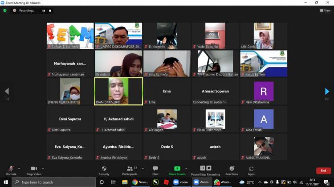Open the red app icon on taskbar
The width and height of the screenshot is (334, 187).
(x=166, y=182)
